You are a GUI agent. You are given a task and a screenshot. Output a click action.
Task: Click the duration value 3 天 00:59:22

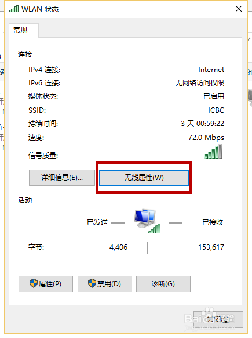(202, 124)
